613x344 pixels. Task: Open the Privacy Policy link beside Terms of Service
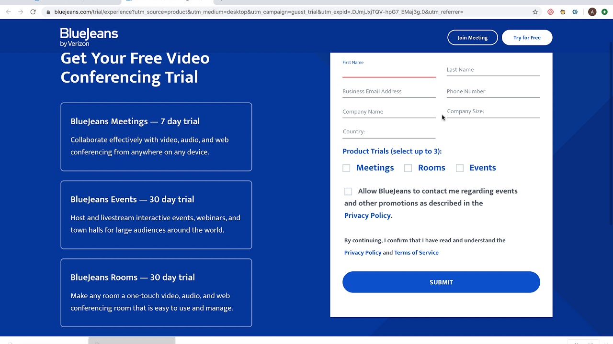coord(363,253)
